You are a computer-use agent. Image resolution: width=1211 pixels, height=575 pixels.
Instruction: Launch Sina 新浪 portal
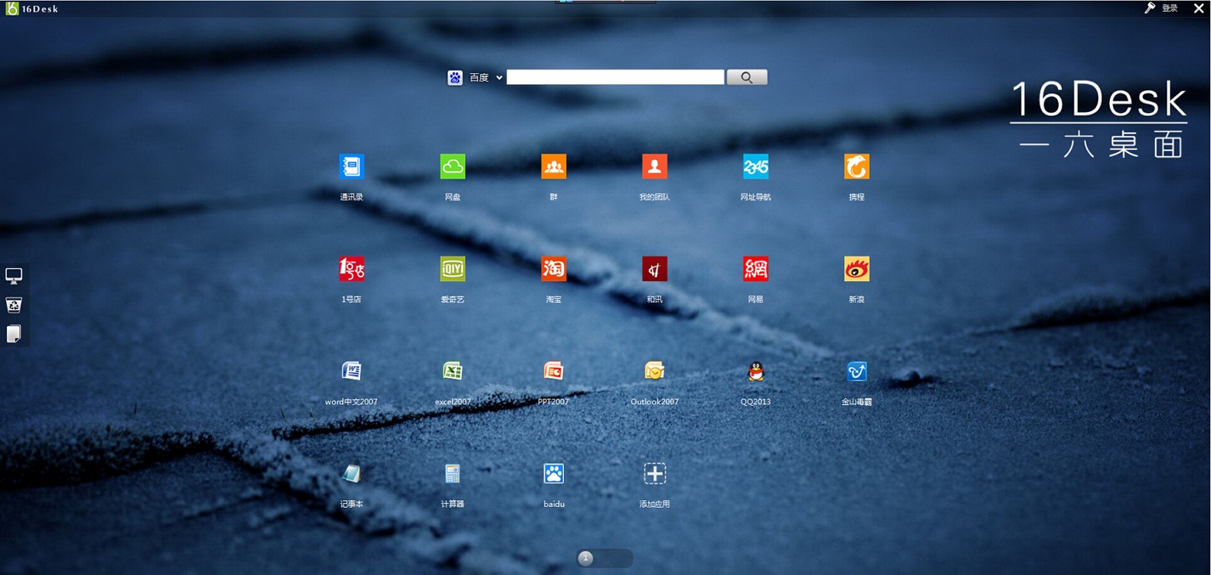coord(856,268)
